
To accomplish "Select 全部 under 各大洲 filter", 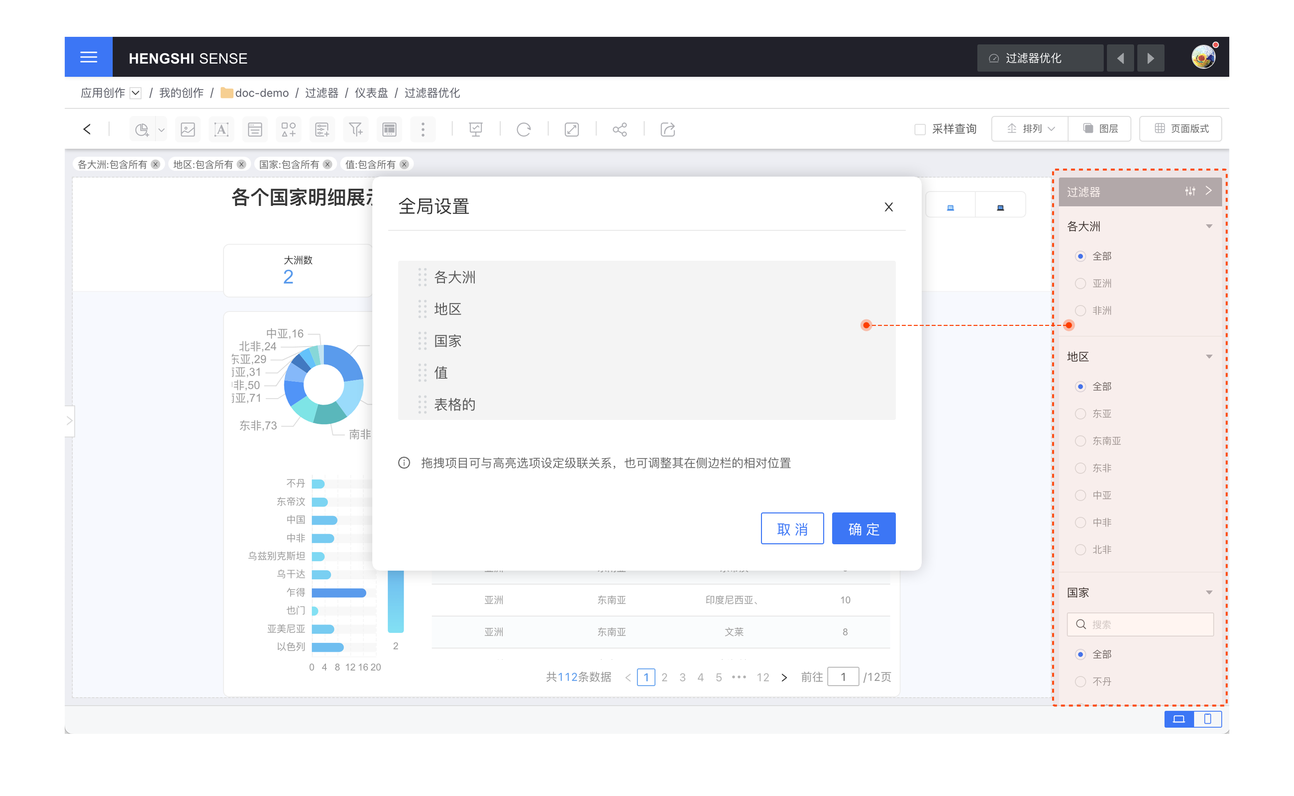I will pyautogui.click(x=1080, y=256).
